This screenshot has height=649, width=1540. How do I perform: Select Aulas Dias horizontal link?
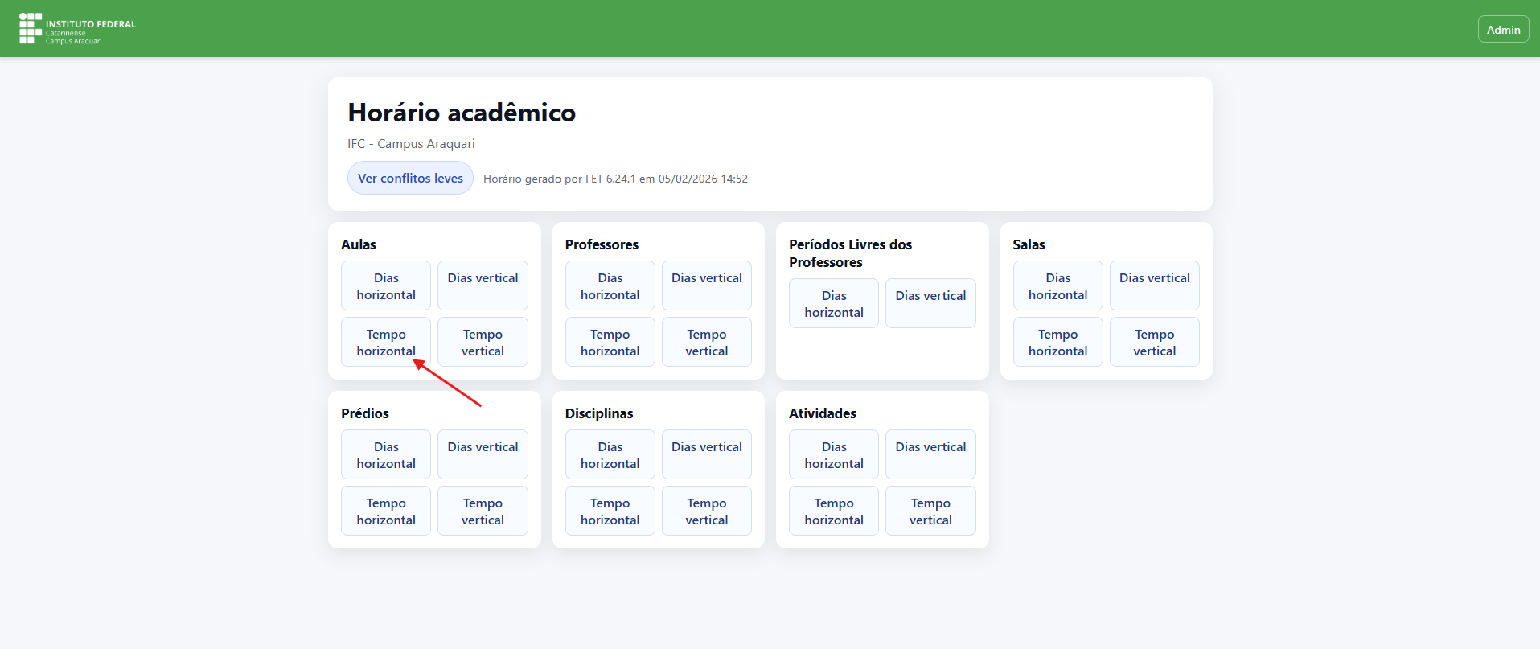tap(386, 285)
